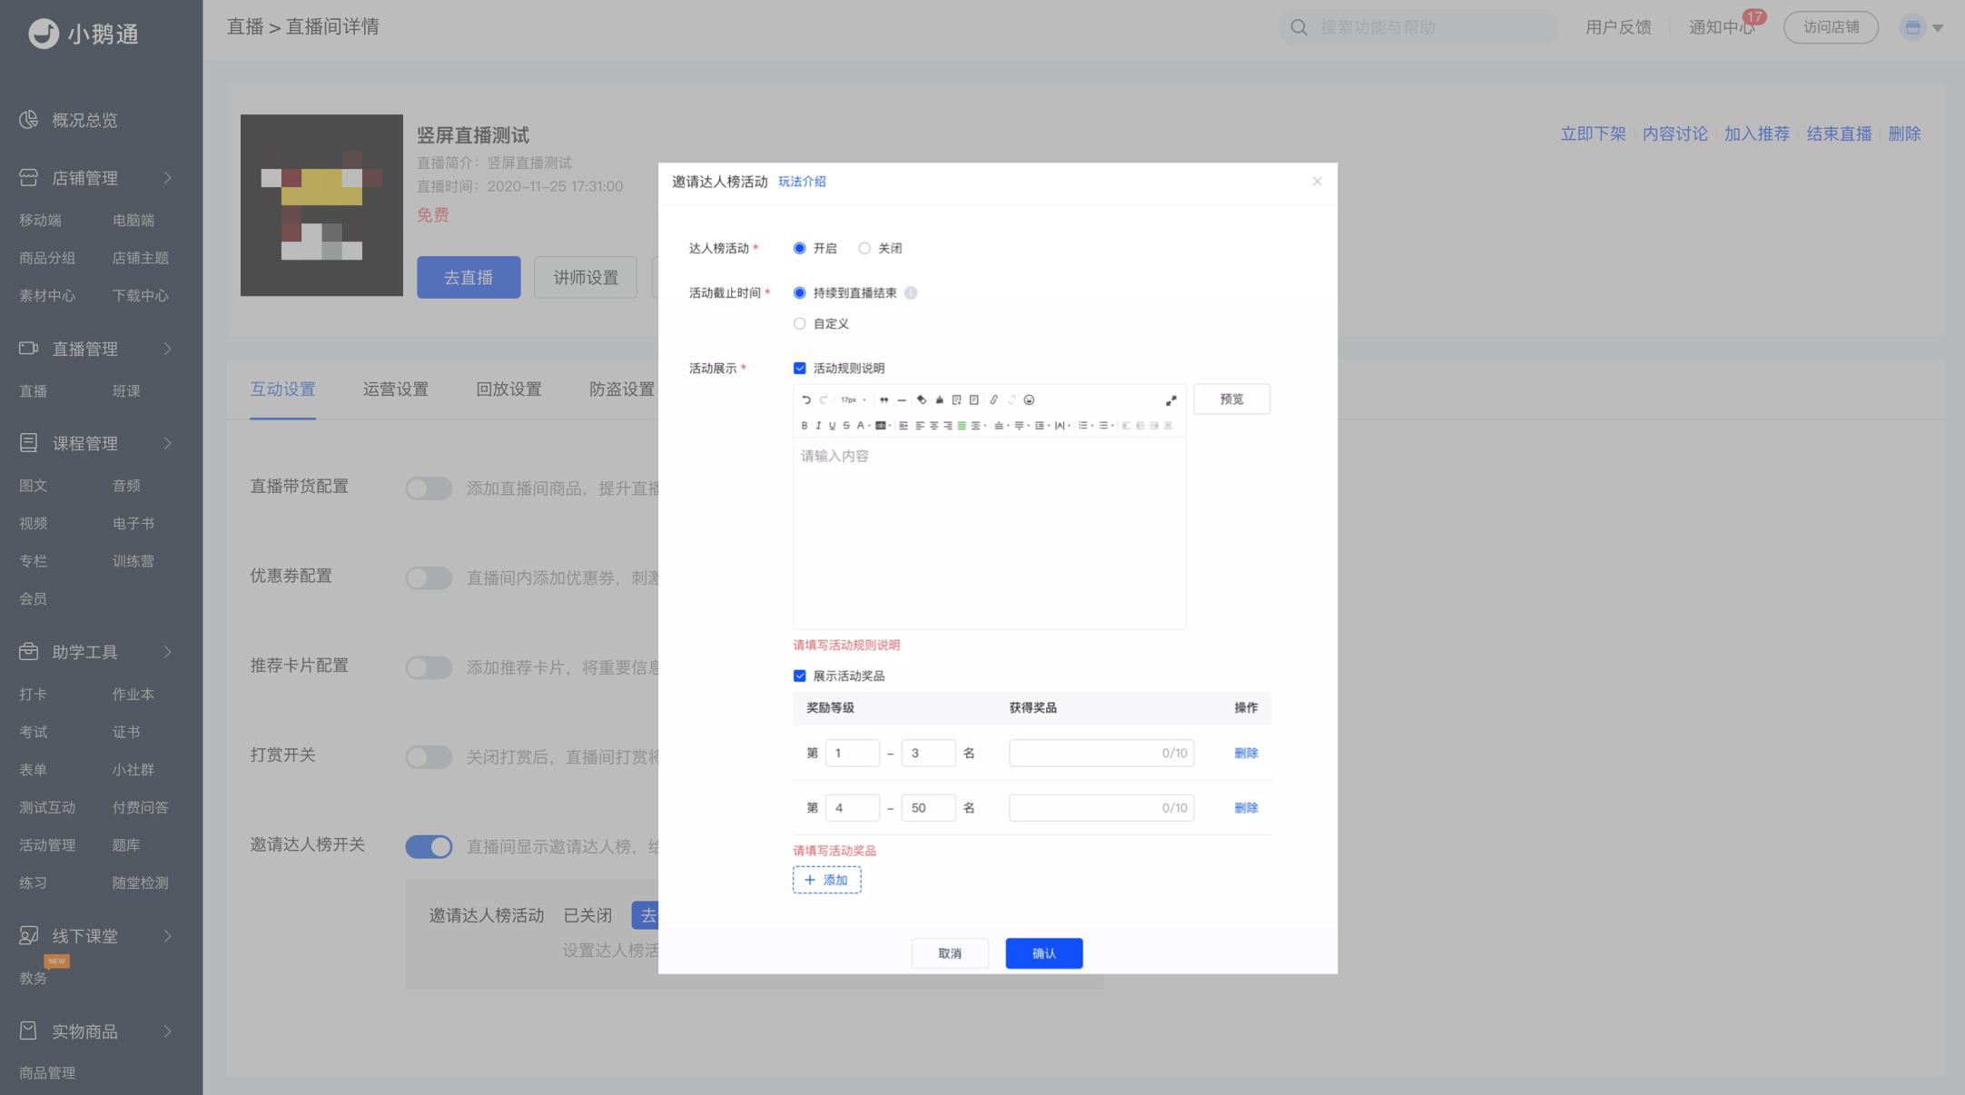Open the text background color dropdown
Screen dimensions: 1965x1095
click(x=890, y=425)
